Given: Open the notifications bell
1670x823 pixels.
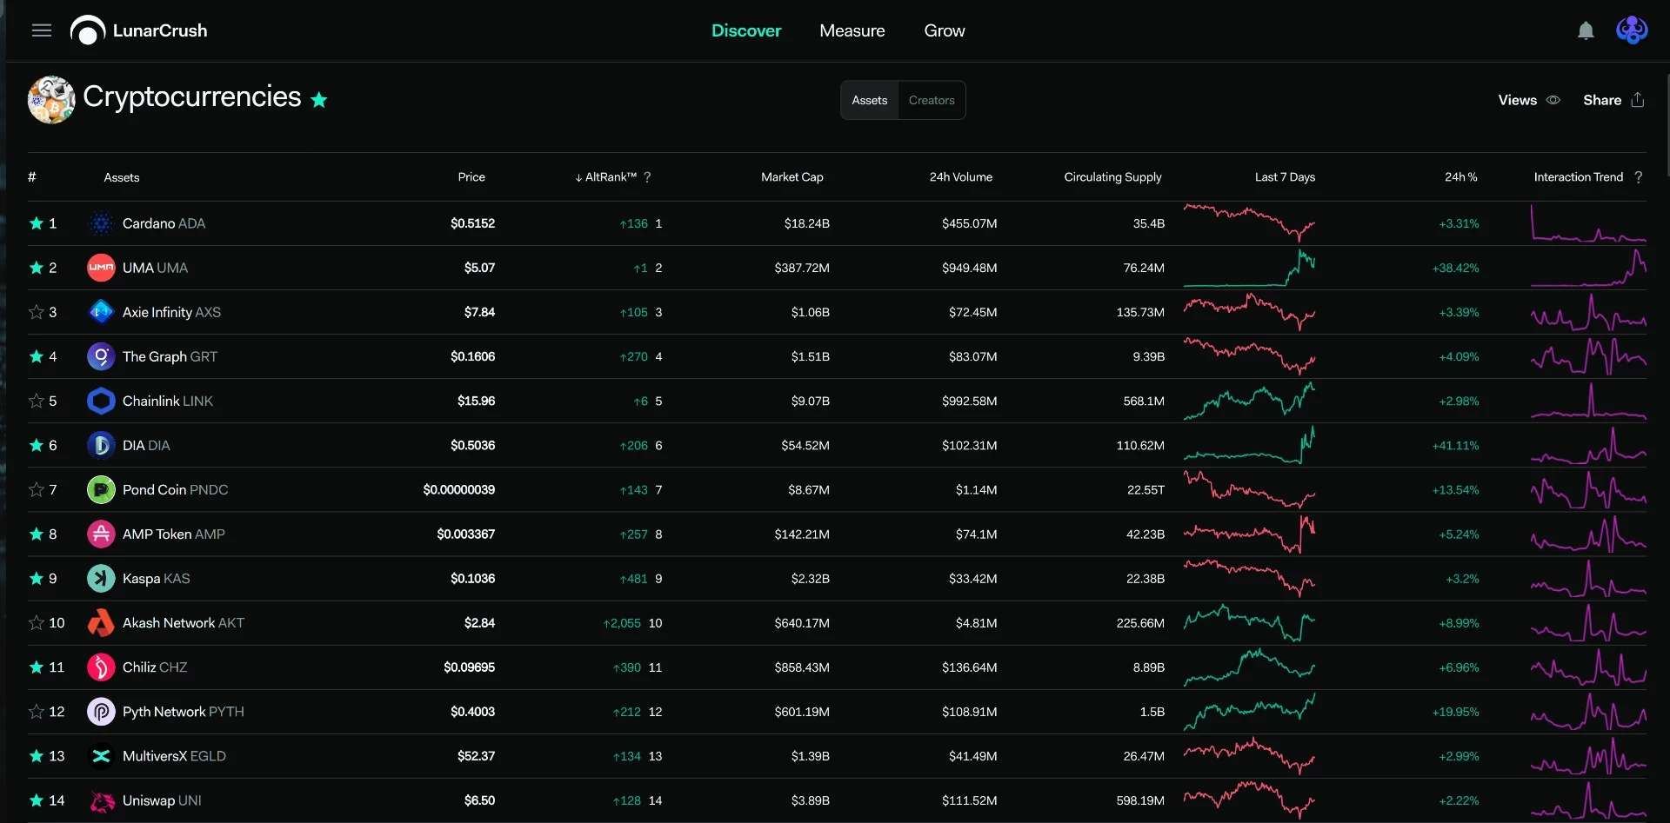Looking at the screenshot, I should pos(1586,30).
